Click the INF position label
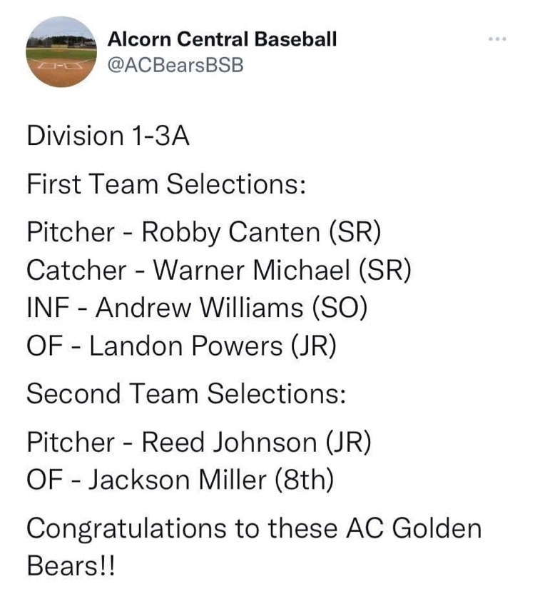The width and height of the screenshot is (535, 609). coord(48,308)
